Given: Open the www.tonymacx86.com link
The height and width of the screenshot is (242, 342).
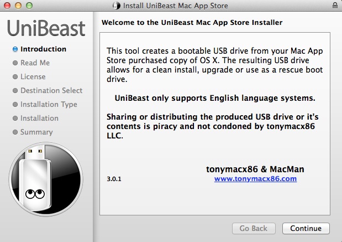Looking at the screenshot, I should [x=255, y=179].
